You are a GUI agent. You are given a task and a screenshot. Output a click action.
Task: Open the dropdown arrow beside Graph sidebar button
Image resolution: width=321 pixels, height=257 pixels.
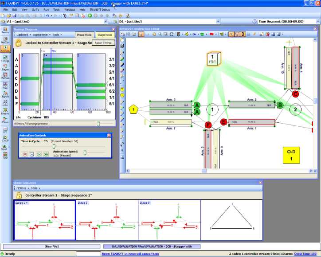(9, 147)
